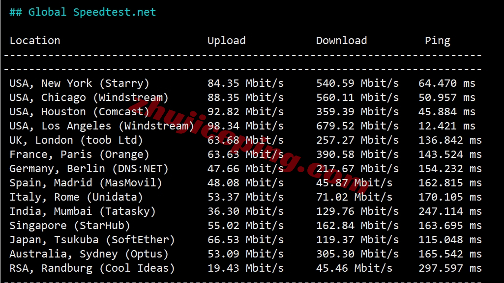Click the Singapore (StarHub) entry

[x=70, y=225]
